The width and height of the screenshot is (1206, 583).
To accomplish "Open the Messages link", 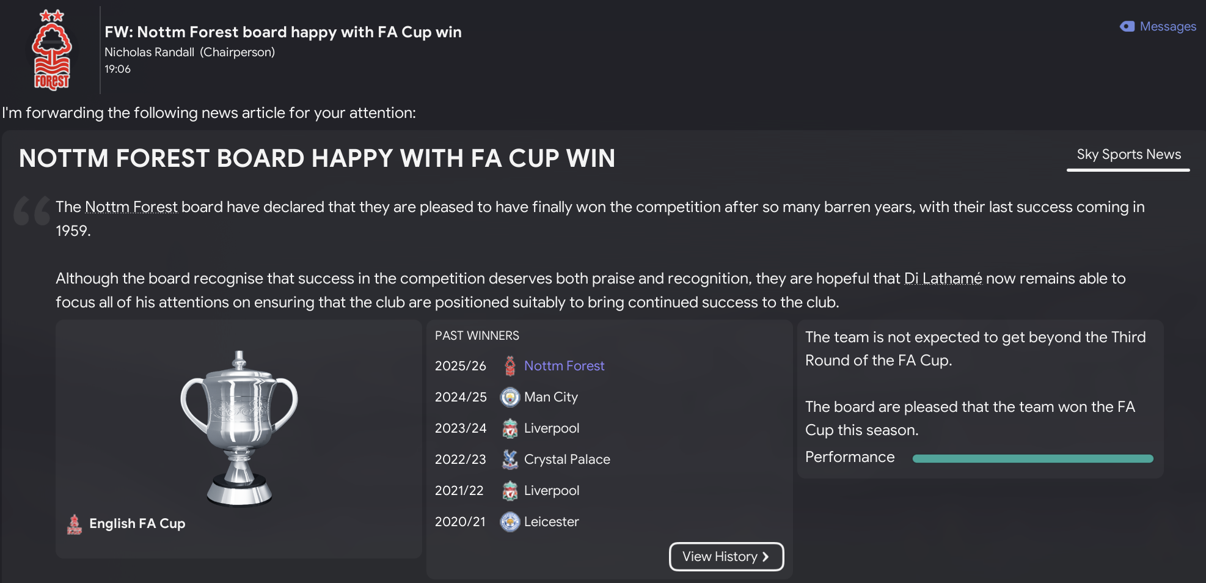I will [x=1168, y=26].
